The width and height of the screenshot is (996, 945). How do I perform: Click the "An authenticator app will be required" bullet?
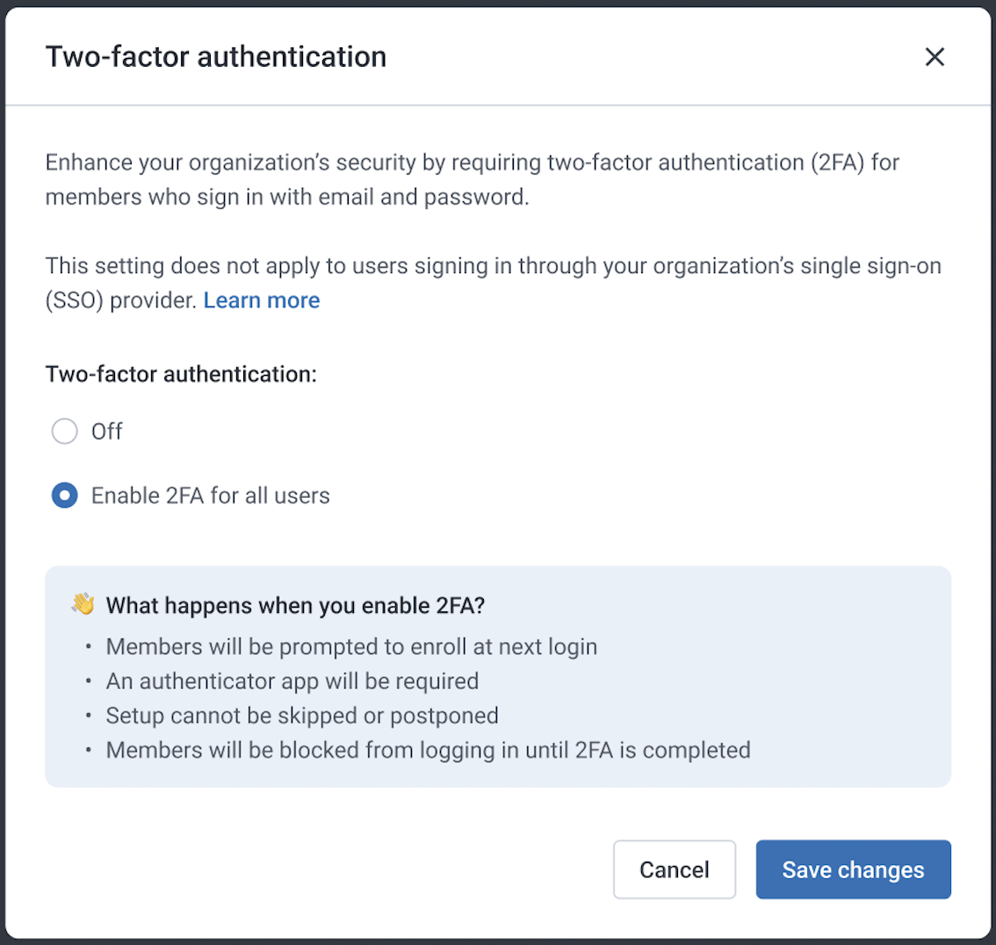[x=292, y=681]
